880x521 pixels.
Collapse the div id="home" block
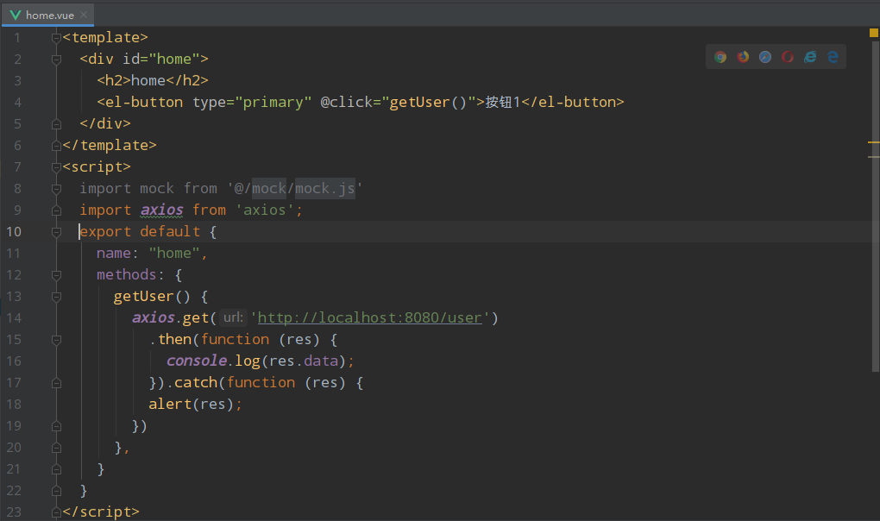56,60
